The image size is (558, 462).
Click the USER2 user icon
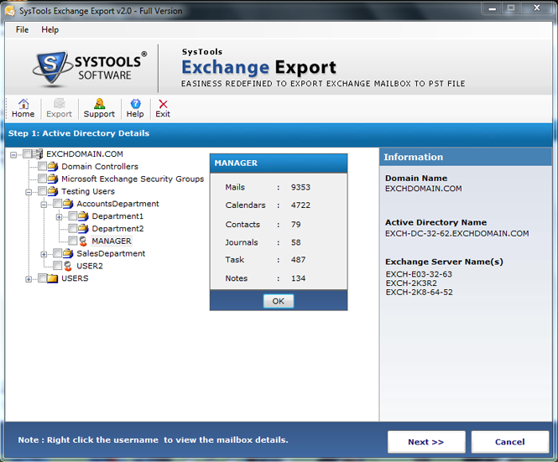click(x=68, y=266)
